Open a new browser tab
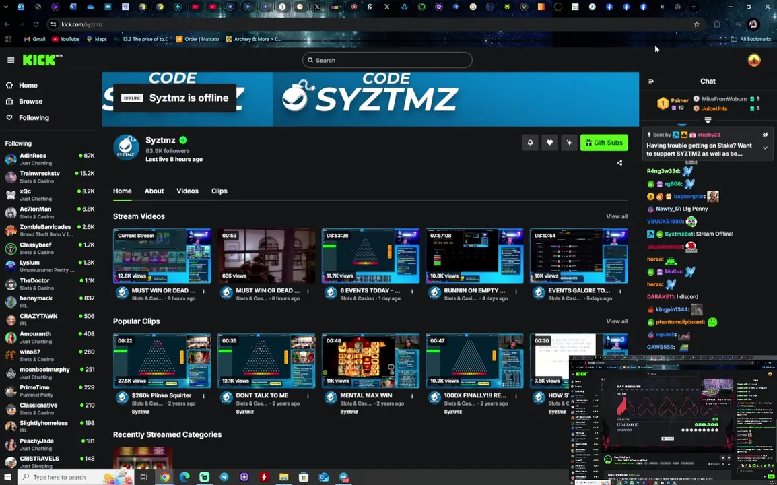The height and width of the screenshot is (485, 777). coord(694,7)
